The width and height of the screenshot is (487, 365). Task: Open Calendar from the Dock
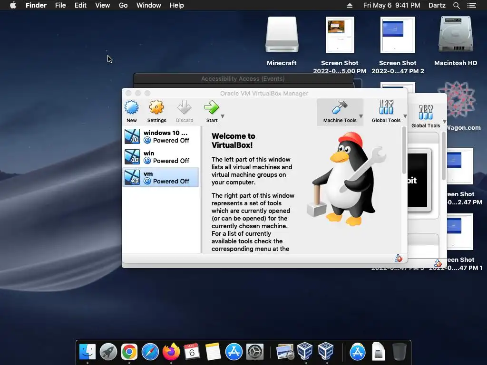click(192, 352)
